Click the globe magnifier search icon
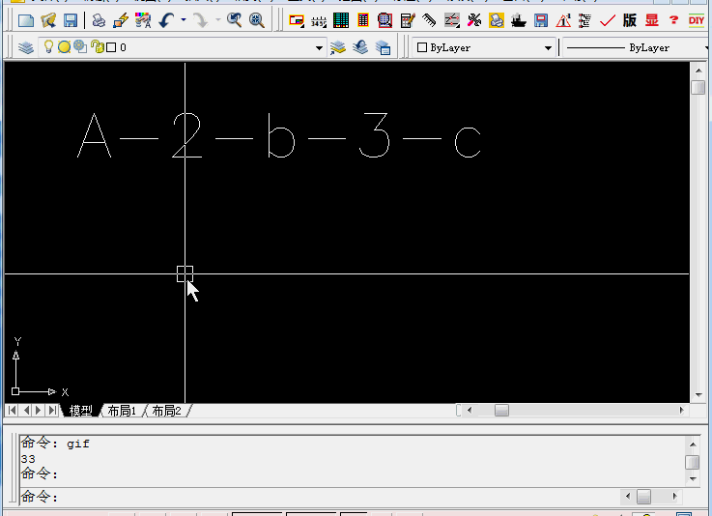Screen dimensions: 712x516 (385, 20)
